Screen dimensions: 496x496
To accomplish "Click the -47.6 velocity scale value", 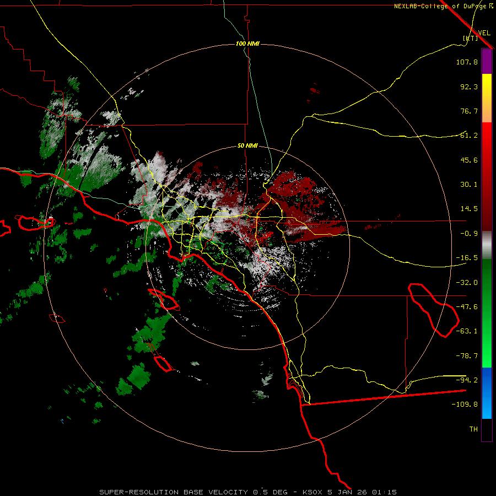I will click(x=467, y=307).
